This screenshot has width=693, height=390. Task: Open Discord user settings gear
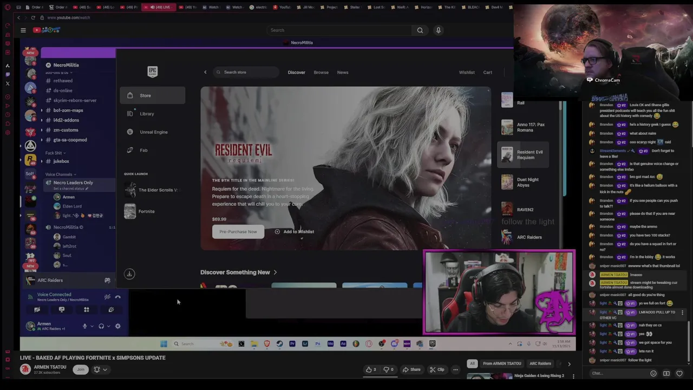coord(117,326)
